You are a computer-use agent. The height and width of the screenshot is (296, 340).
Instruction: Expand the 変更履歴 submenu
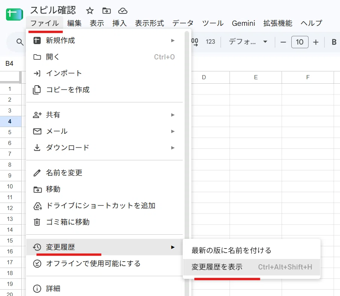pos(104,247)
